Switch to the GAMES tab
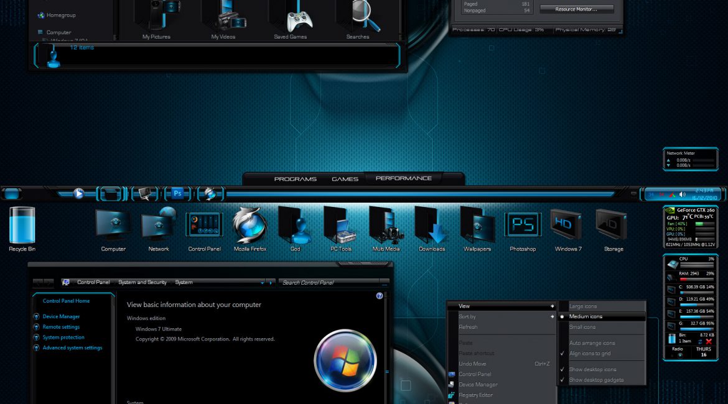This screenshot has height=404, width=728. [345, 179]
